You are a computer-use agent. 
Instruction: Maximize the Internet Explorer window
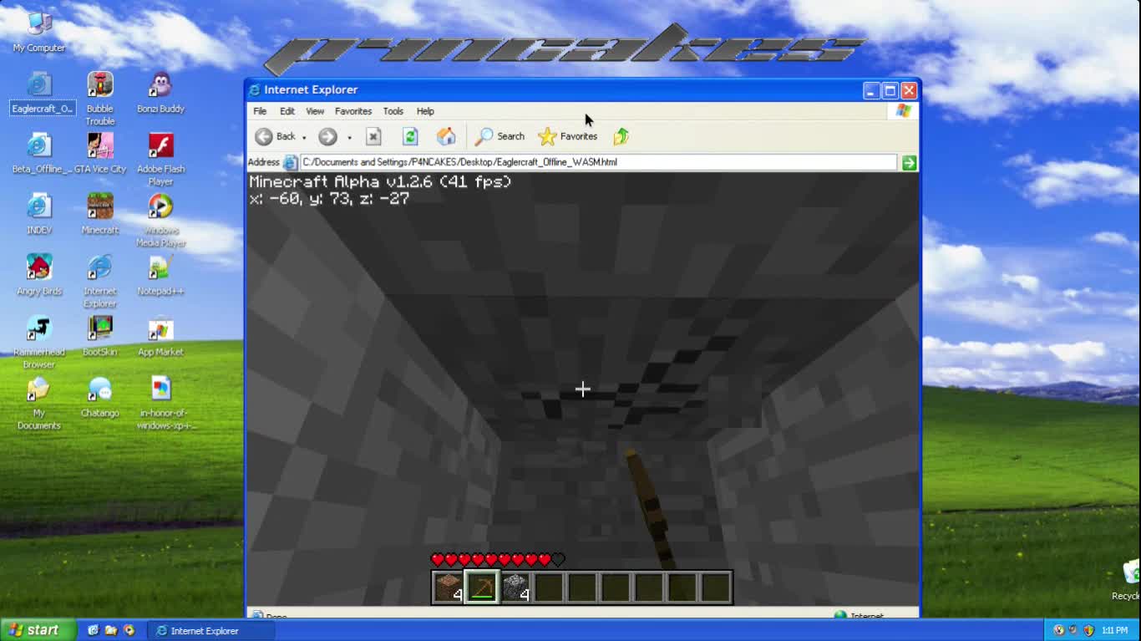890,90
